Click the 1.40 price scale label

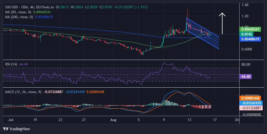(x=245, y=5)
